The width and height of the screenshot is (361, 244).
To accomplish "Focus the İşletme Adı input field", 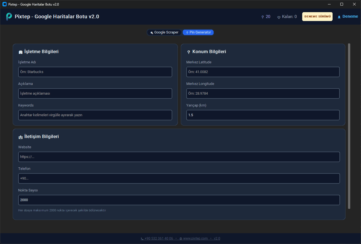I will [x=95, y=72].
